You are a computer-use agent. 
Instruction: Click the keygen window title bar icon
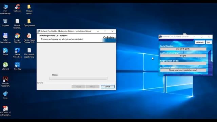coord(160,37)
